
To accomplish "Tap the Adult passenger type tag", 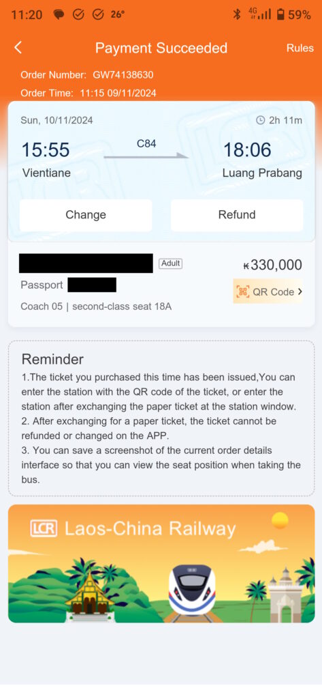I will click(171, 263).
